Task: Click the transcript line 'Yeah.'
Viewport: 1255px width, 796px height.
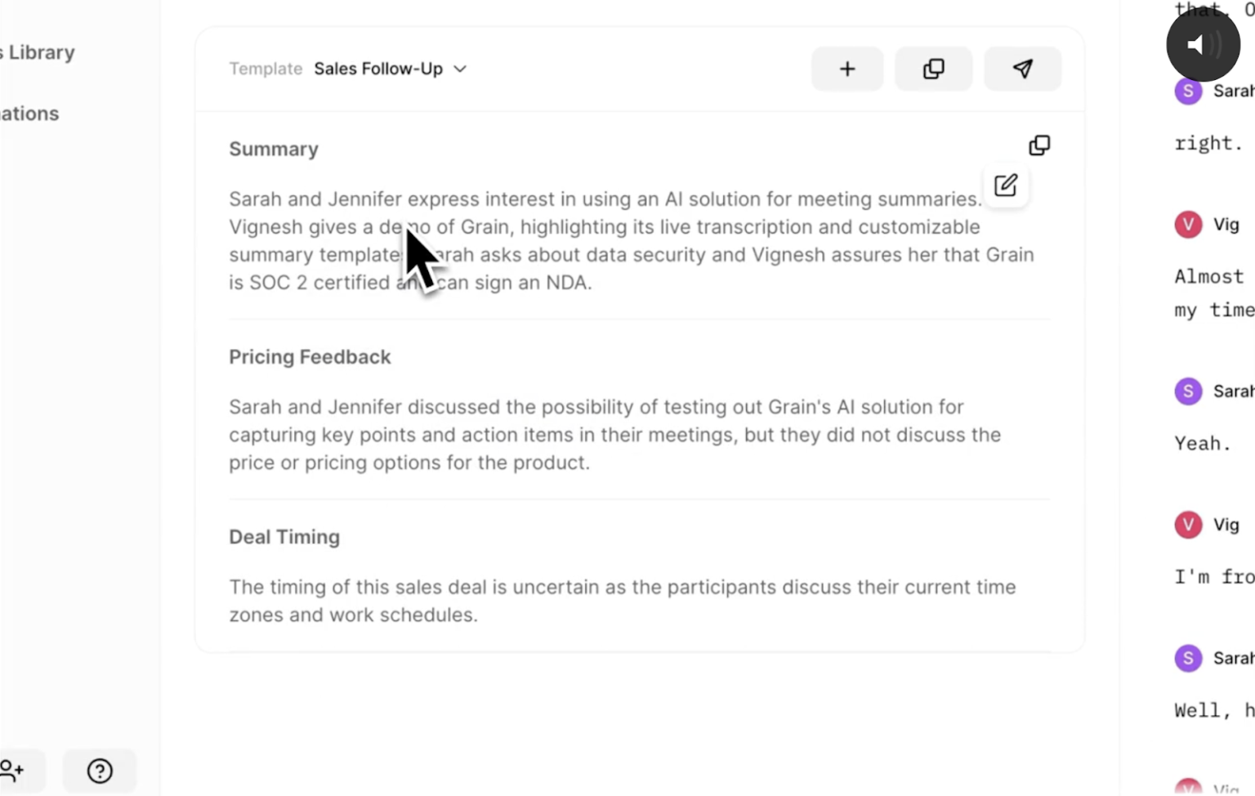Action: pyautogui.click(x=1203, y=444)
